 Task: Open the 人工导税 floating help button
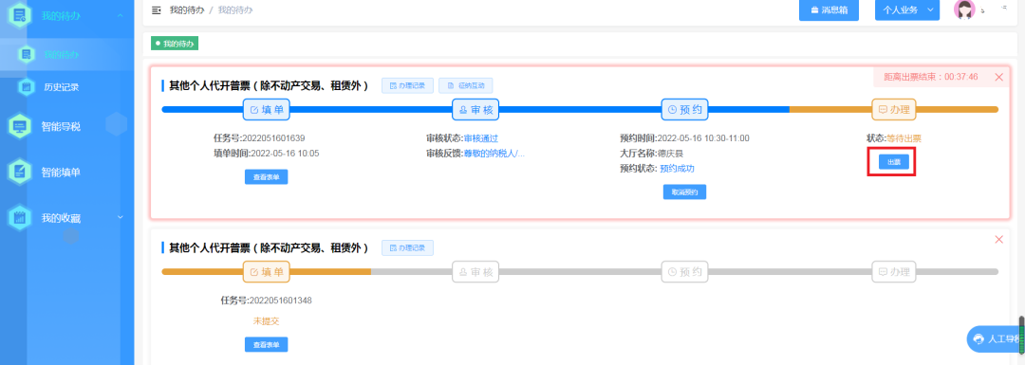(x=996, y=339)
